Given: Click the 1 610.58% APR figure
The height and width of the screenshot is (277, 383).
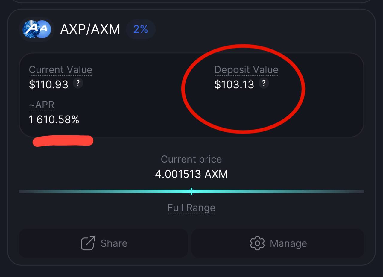Looking at the screenshot, I should coord(54,120).
